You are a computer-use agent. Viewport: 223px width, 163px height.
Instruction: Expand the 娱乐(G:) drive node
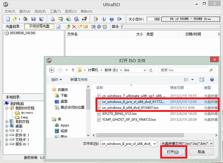click(x=7, y=144)
